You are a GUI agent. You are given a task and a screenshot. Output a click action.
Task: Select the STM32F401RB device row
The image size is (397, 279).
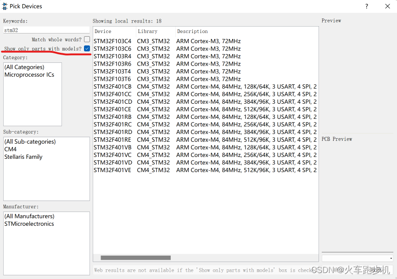click(205, 117)
